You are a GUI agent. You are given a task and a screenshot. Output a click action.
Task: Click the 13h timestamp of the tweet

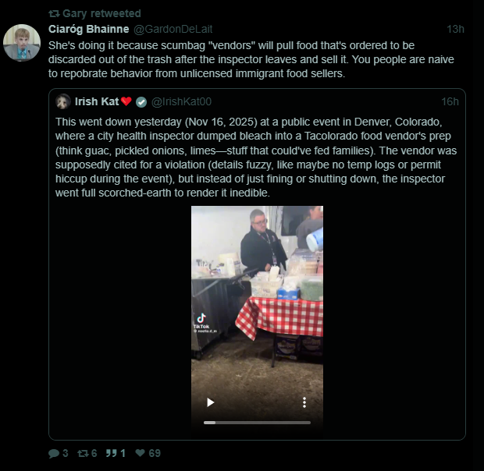click(455, 29)
